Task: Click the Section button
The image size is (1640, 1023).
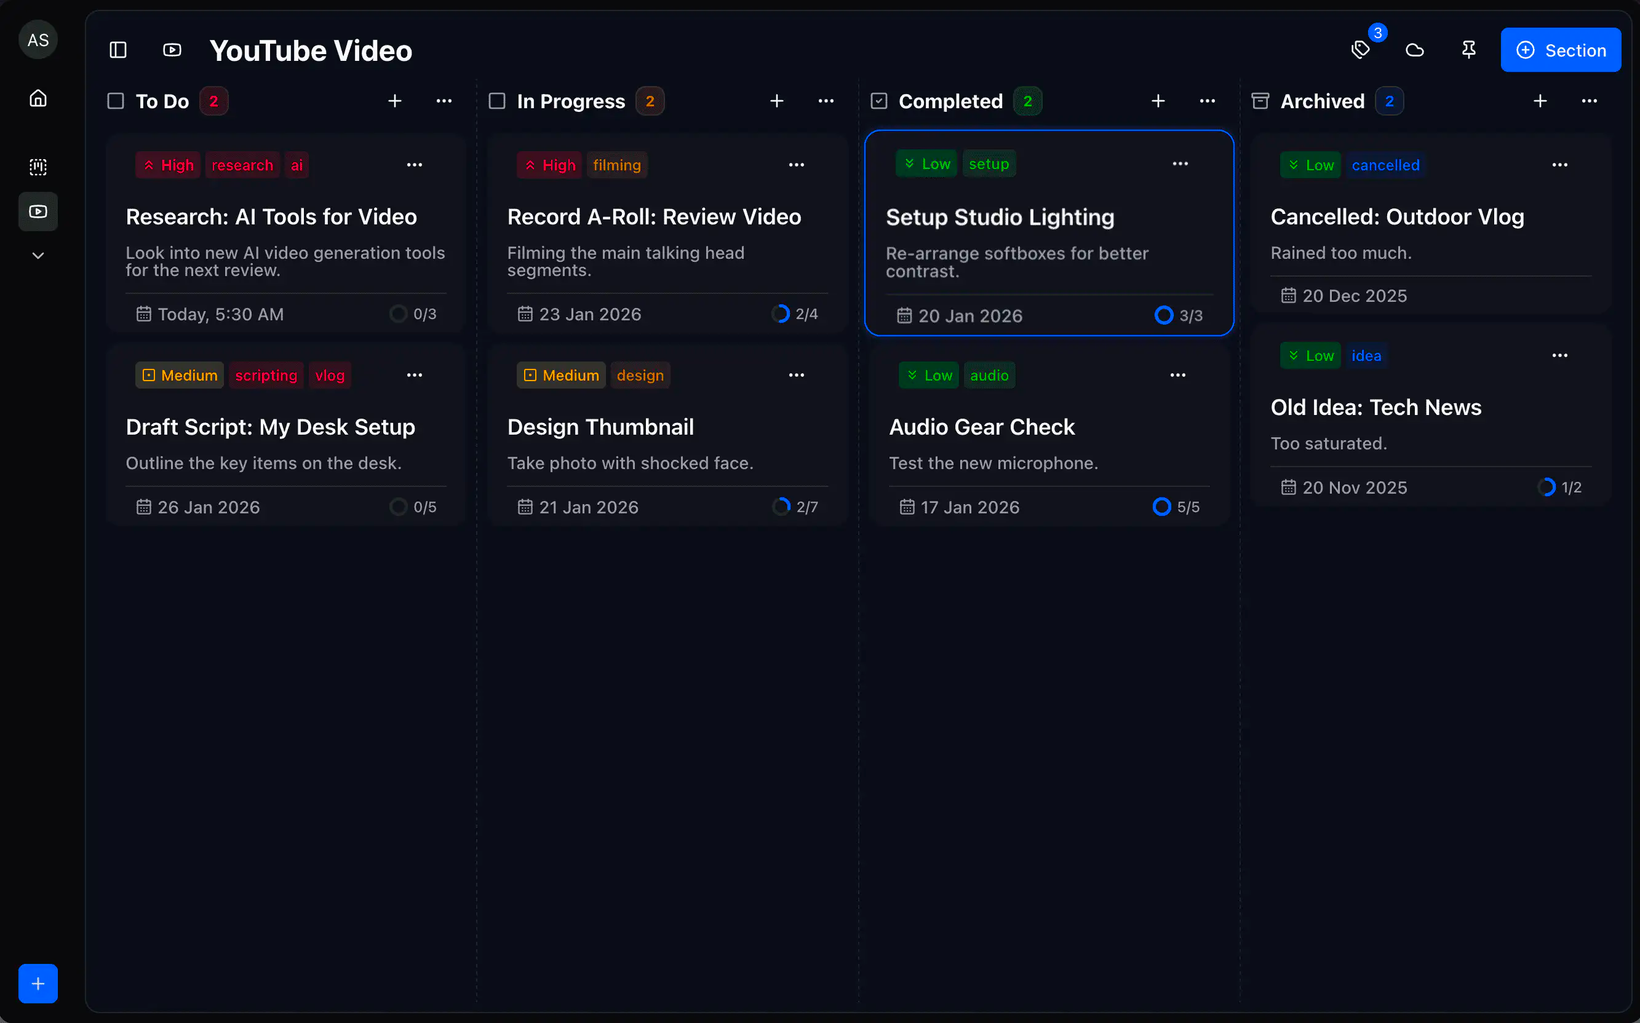Action: point(1560,50)
